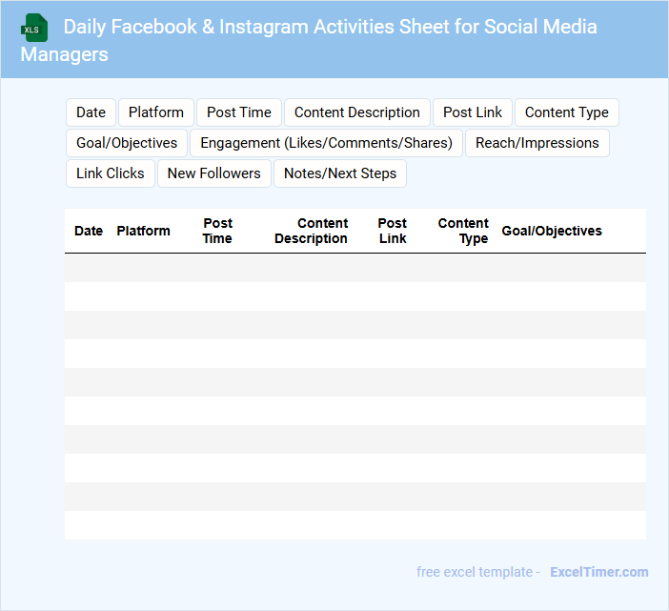The width and height of the screenshot is (669, 611).
Task: Select the Post Link tag
Action: [x=473, y=112]
